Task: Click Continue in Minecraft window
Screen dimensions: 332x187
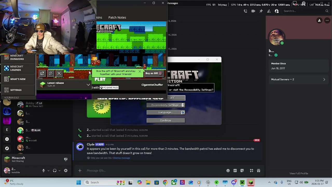Action: click(166, 121)
